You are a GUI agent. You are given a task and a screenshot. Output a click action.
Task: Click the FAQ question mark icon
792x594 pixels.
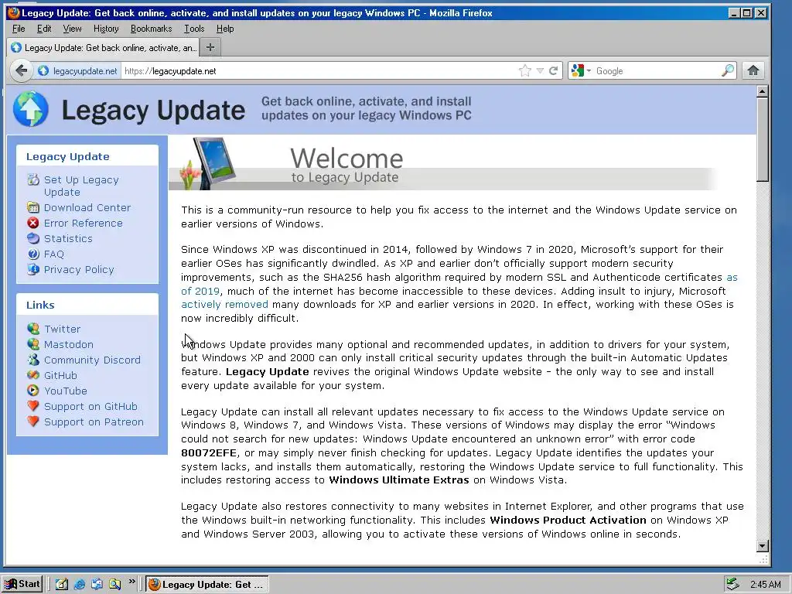coord(33,254)
